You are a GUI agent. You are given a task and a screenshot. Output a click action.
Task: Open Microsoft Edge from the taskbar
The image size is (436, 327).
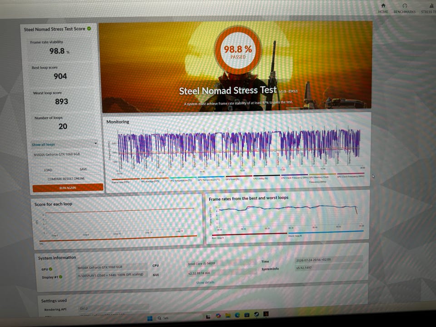point(237,315)
